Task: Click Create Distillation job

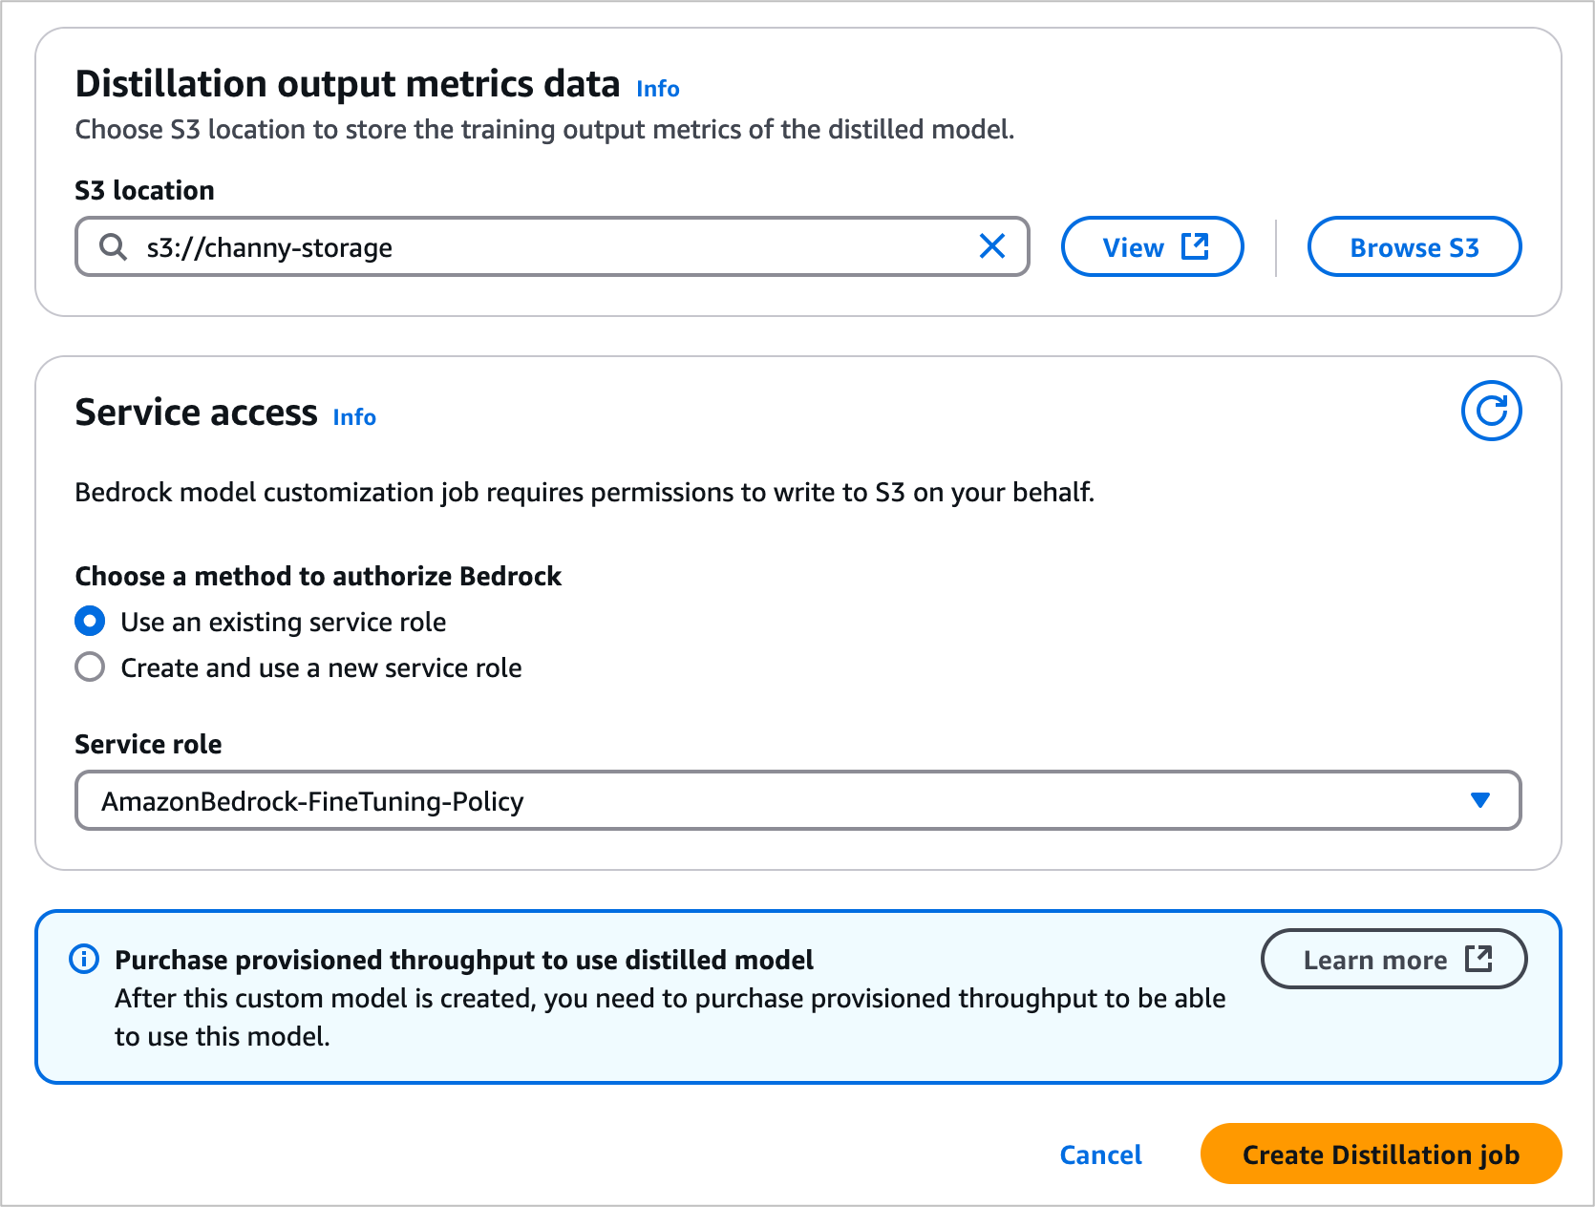Action: coord(1380,1154)
